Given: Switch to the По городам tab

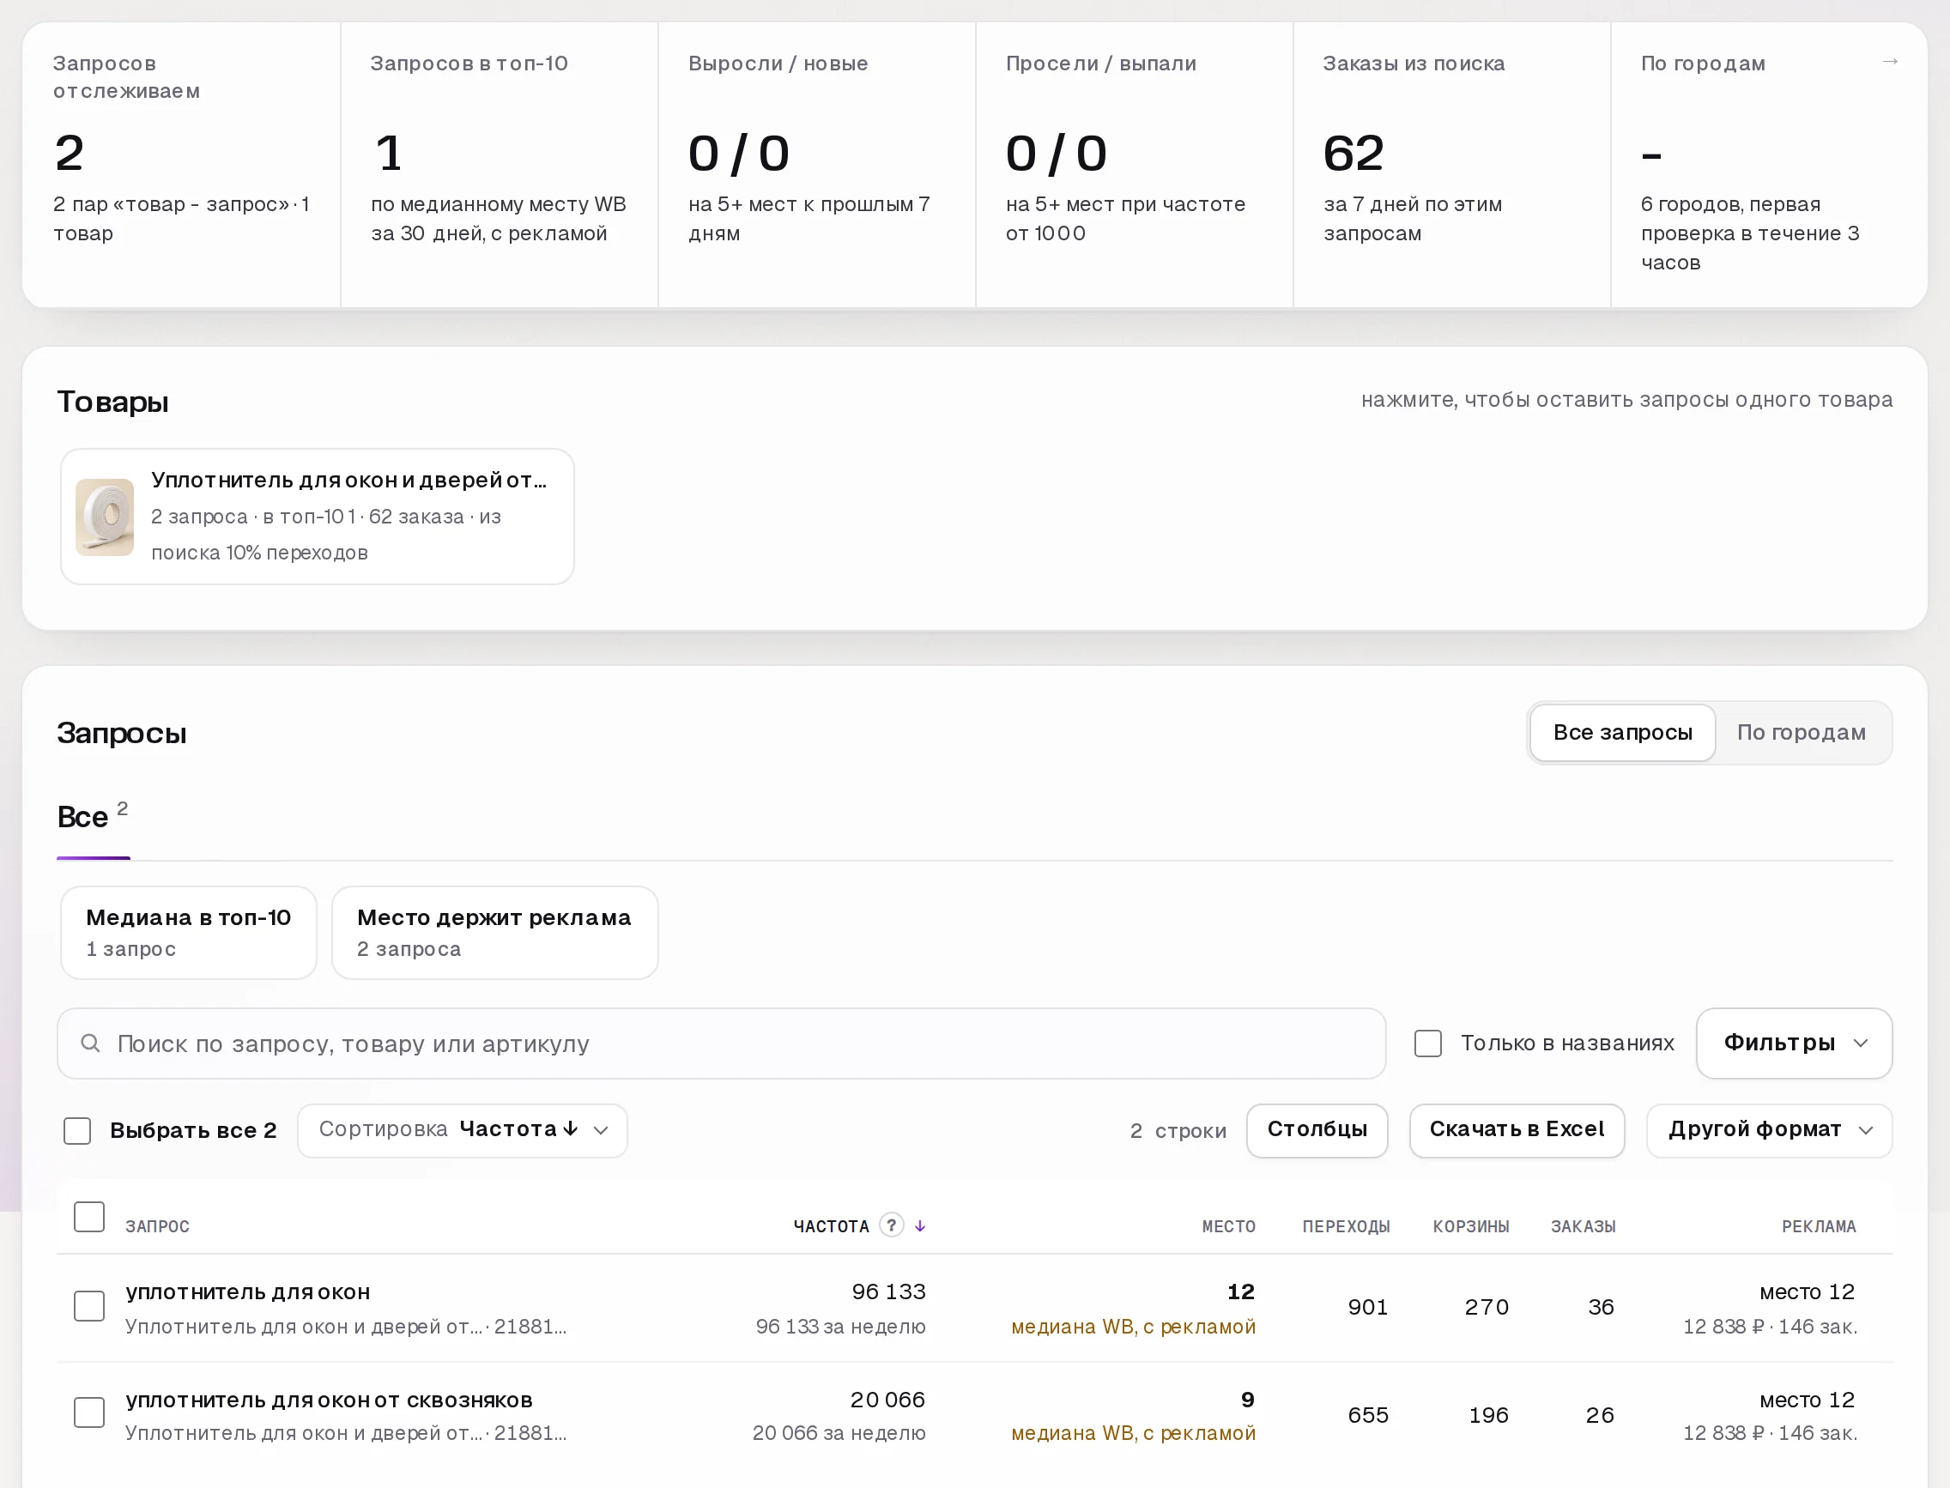Looking at the screenshot, I should pyautogui.click(x=1802, y=733).
